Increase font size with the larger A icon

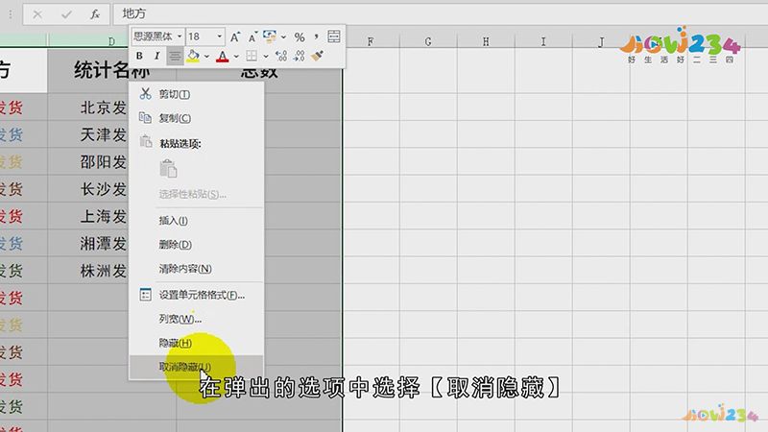pyautogui.click(x=235, y=36)
